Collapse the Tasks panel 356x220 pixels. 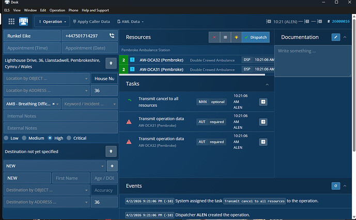267,84
